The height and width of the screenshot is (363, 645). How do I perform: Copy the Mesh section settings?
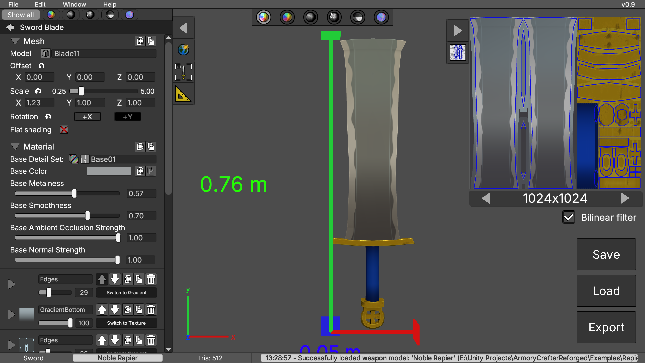click(x=140, y=41)
